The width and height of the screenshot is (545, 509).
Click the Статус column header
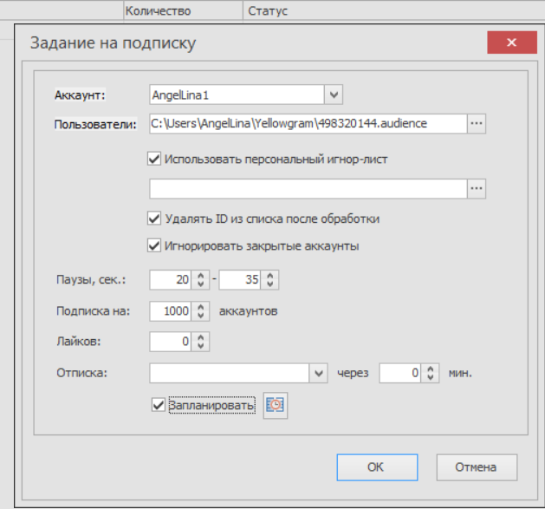pos(267,11)
